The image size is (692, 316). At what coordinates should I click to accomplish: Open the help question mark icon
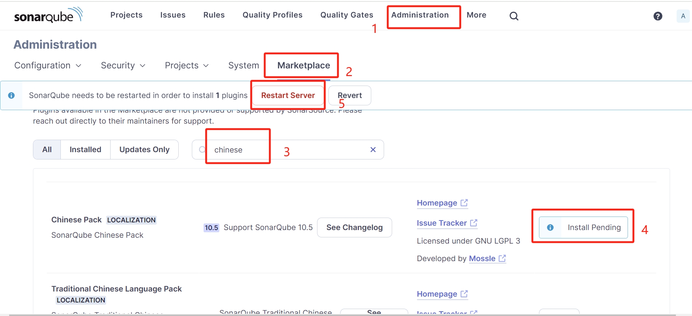click(658, 16)
